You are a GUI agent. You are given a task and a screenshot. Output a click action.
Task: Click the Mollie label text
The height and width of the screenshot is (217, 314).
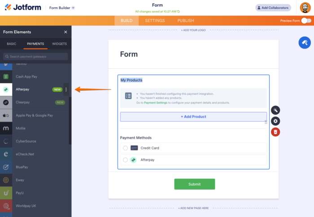[21, 128]
